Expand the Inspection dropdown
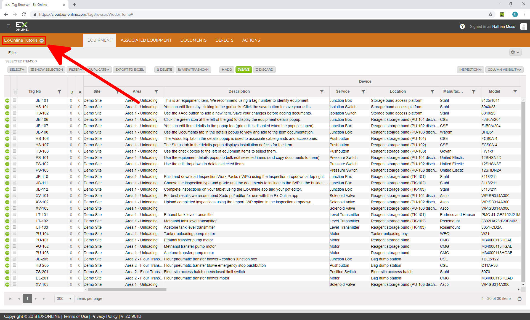 [x=470, y=70]
